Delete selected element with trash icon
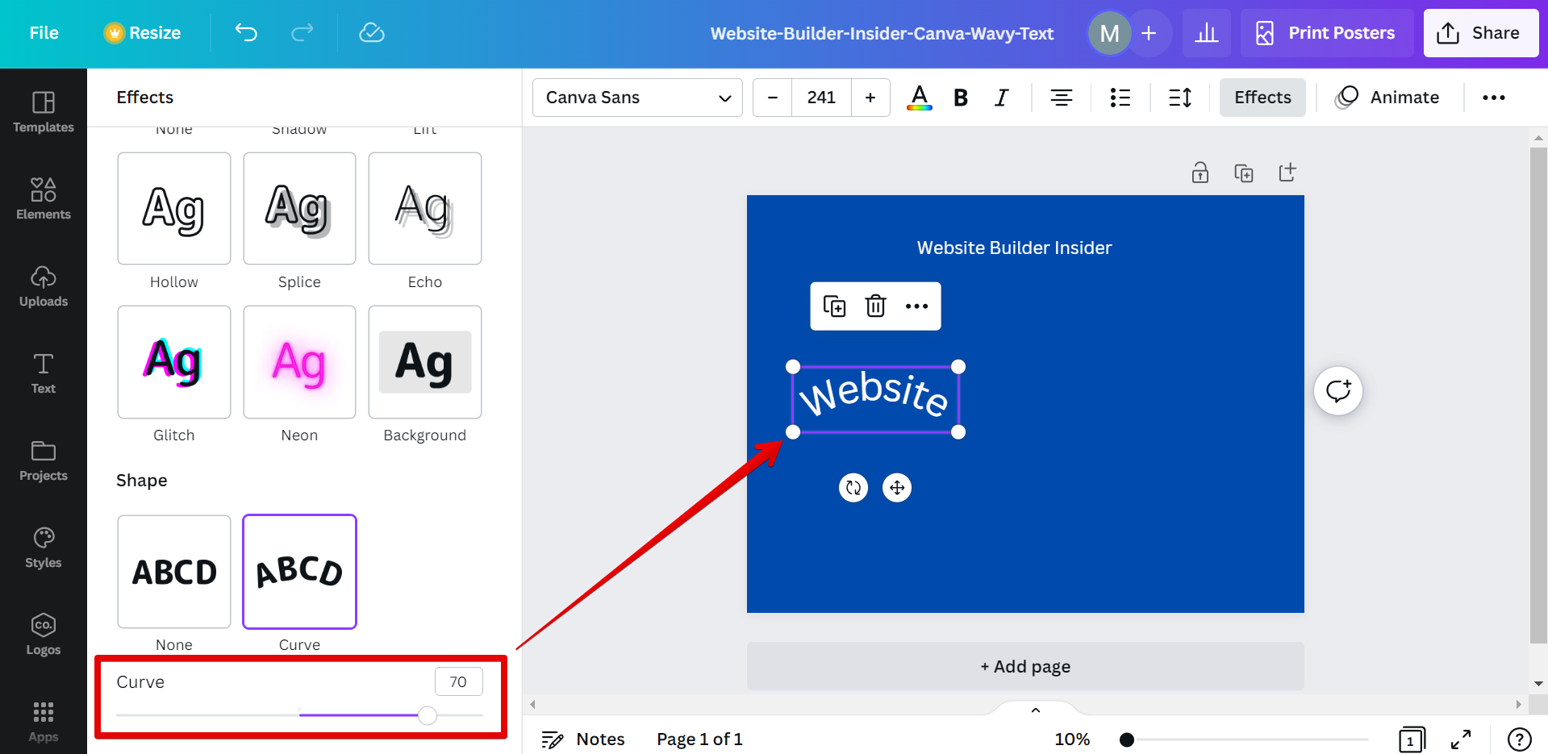This screenshot has width=1548, height=754. click(875, 306)
